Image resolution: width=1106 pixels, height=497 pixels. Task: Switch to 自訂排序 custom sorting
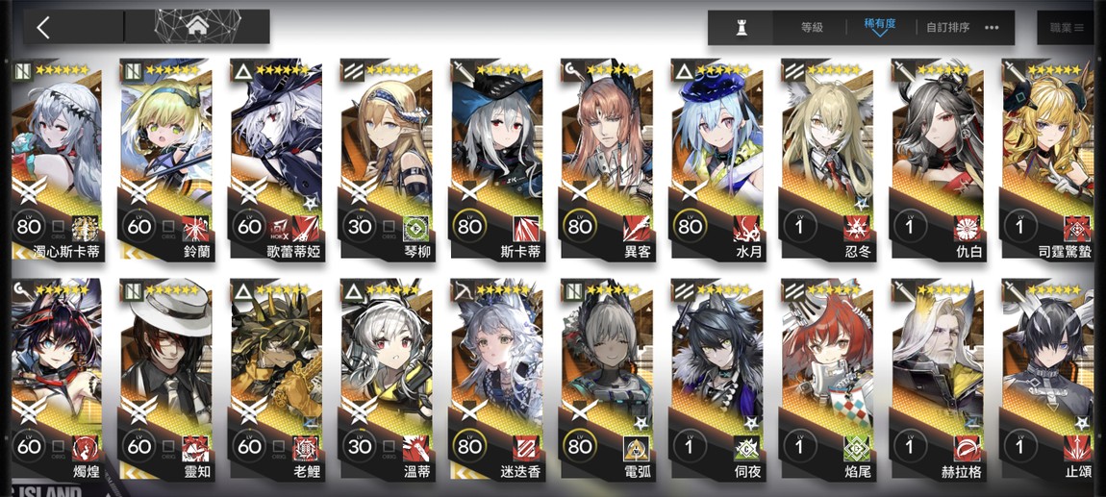[x=947, y=28]
